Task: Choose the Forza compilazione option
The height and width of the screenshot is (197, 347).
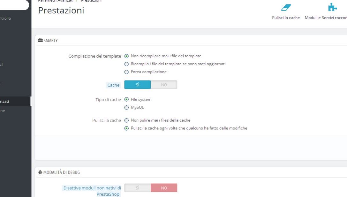Action: pos(126,72)
